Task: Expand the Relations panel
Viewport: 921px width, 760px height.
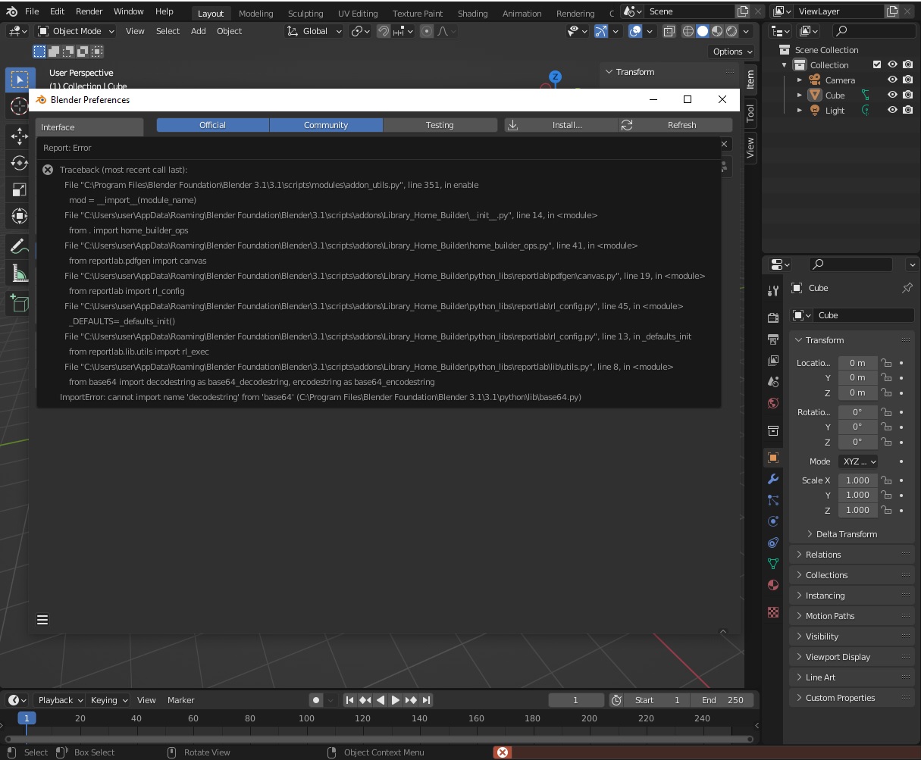Action: pyautogui.click(x=823, y=555)
